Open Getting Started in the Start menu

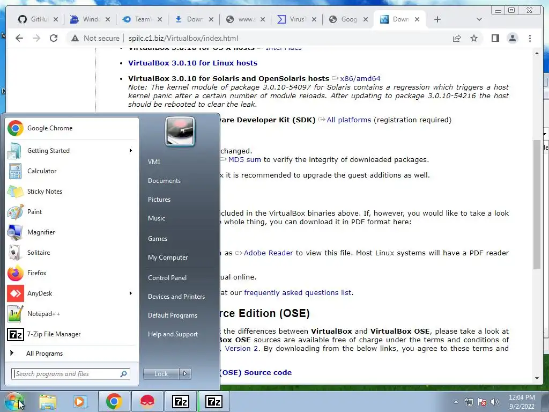(x=71, y=151)
